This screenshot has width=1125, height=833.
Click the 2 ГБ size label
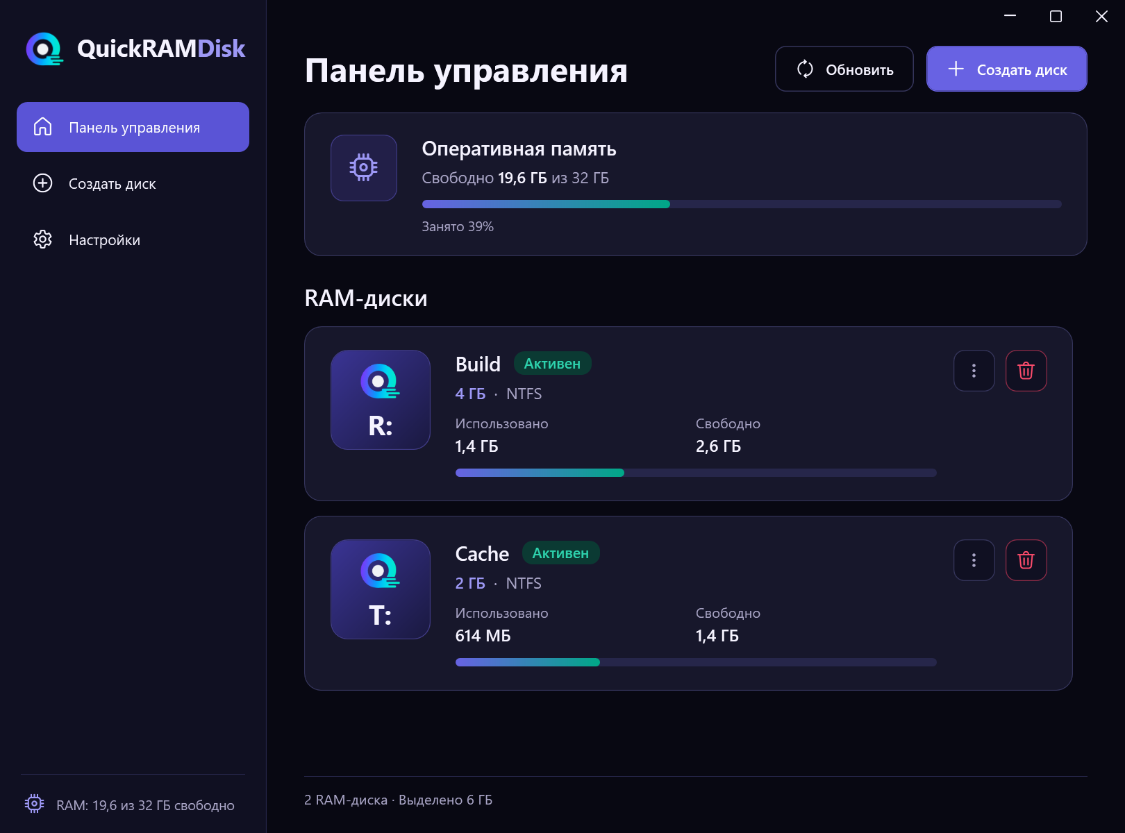click(470, 583)
